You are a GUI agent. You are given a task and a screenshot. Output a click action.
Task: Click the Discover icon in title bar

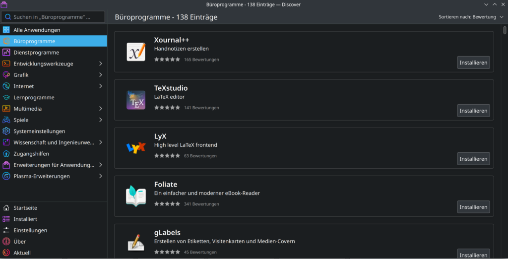pos(4,4)
